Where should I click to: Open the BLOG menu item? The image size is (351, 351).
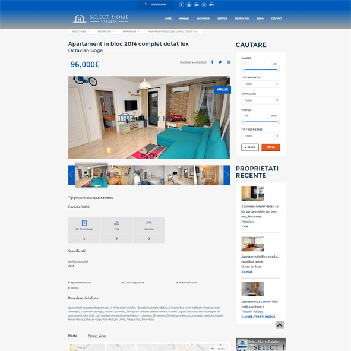pos(260,18)
